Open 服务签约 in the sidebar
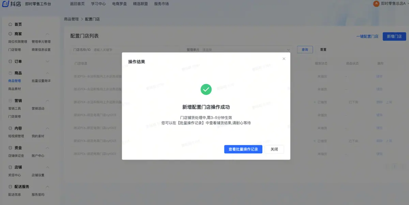 (38, 194)
